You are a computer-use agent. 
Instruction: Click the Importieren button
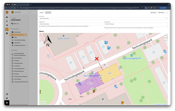[x=153, y=12]
